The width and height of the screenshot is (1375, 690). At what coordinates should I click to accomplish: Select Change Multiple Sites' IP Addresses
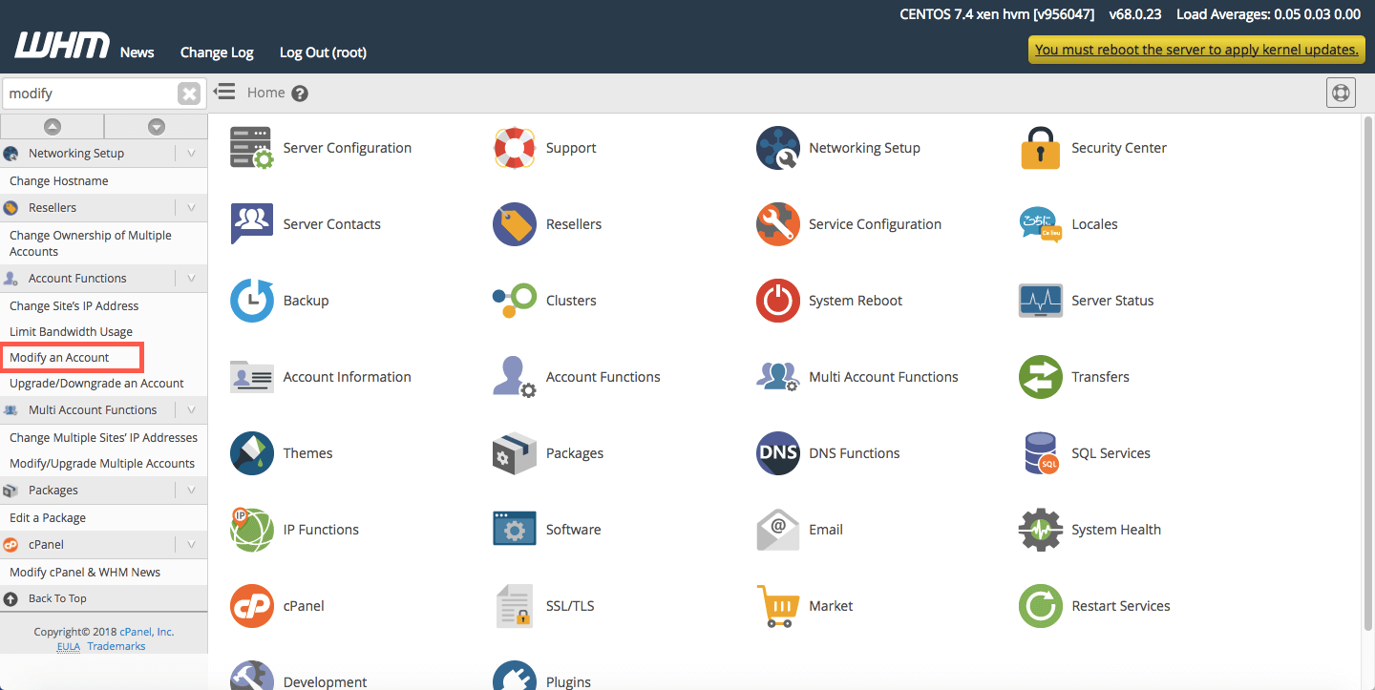tap(103, 437)
